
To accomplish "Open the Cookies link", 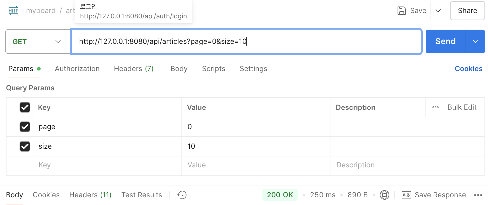I will (x=468, y=69).
